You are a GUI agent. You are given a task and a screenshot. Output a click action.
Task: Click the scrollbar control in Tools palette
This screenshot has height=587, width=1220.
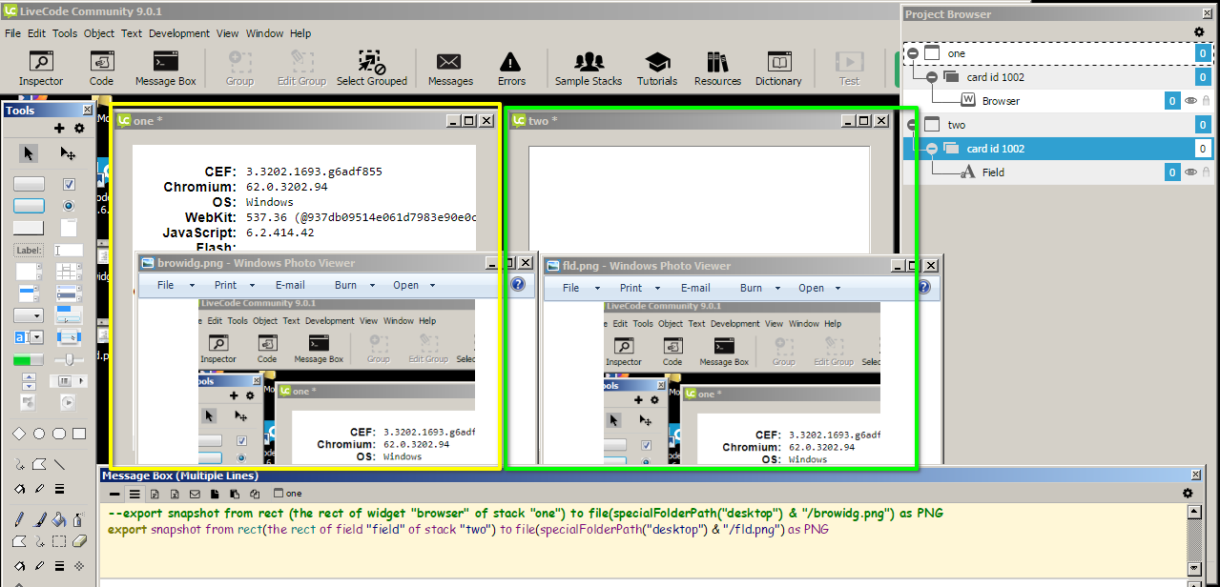69,381
